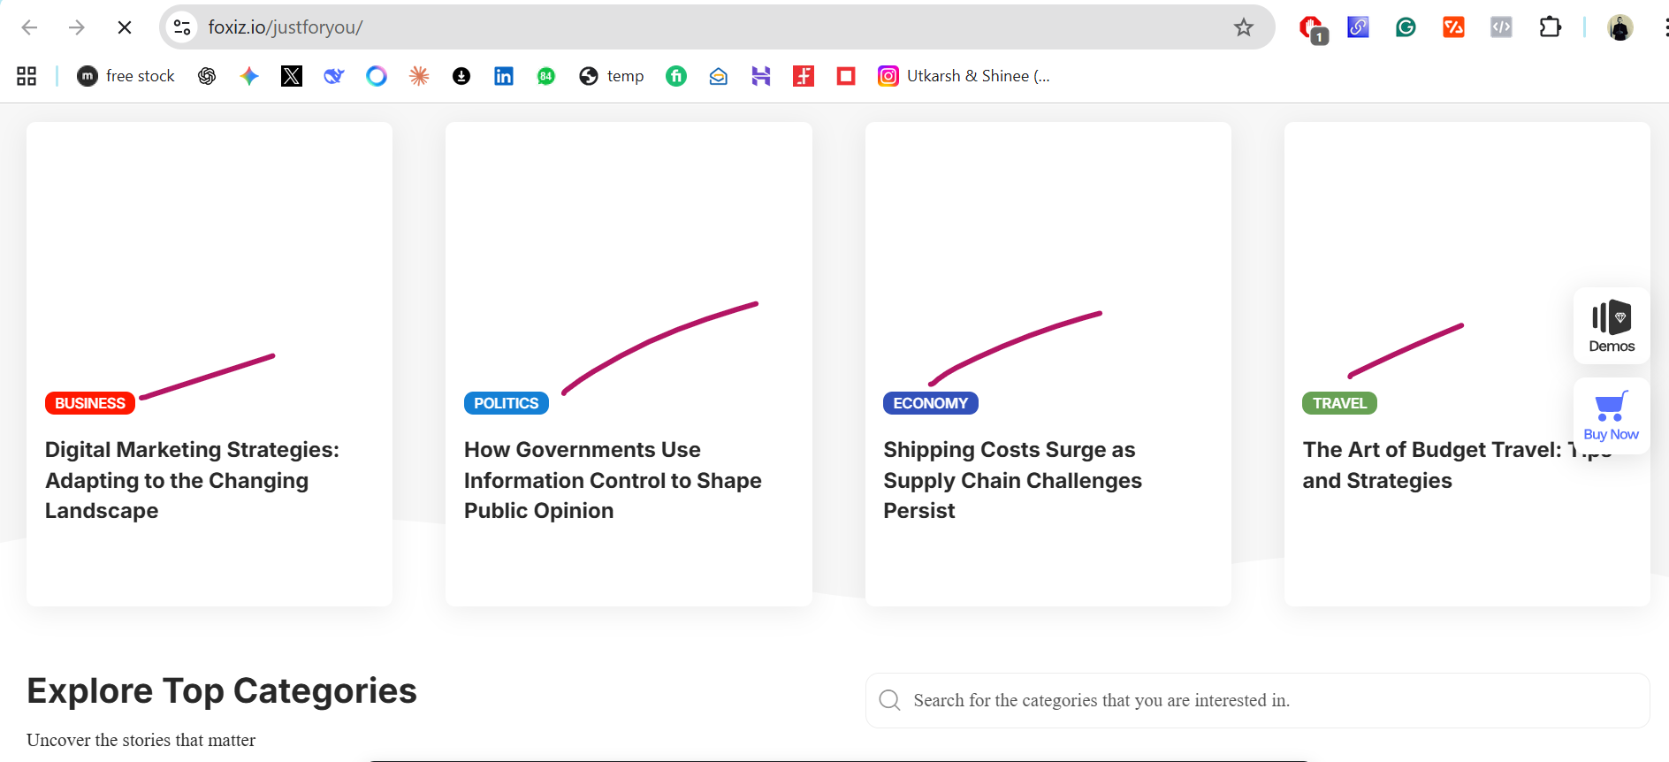The image size is (1669, 762).
Task: Select the POLITICS category tag
Action: pyautogui.click(x=507, y=403)
